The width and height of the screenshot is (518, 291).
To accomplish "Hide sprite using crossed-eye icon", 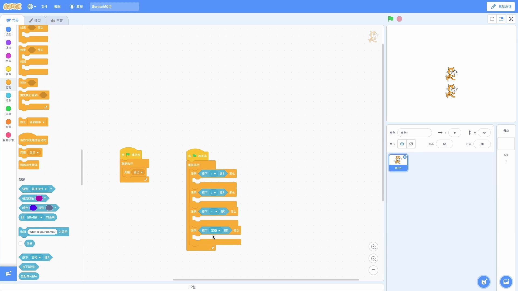I will pyautogui.click(x=411, y=144).
